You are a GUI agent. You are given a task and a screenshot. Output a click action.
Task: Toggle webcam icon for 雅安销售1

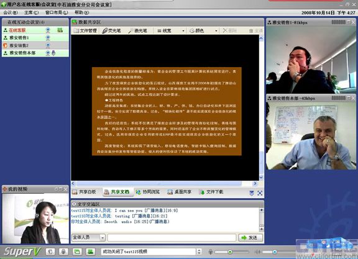tap(48, 38)
